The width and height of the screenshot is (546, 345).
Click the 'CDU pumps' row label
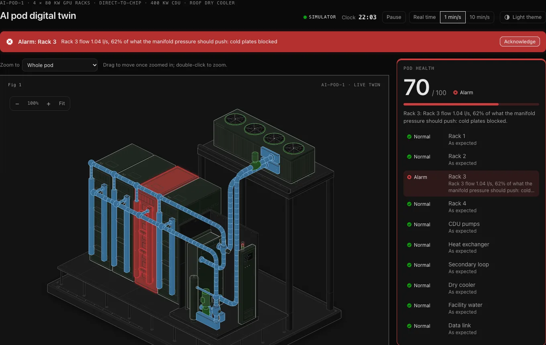464,224
